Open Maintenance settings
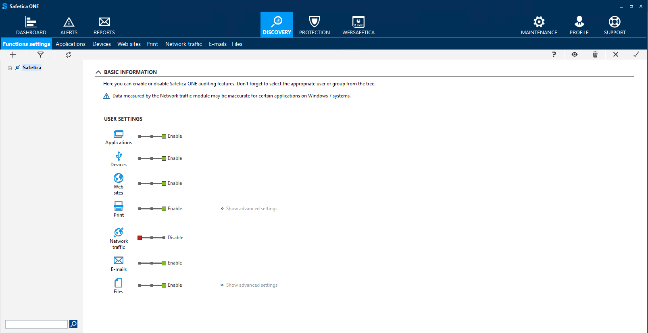Viewport: 648px width, 333px height. (x=539, y=25)
